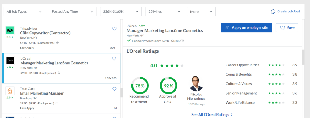
Task: Click info icon beside $75K - $95K estimate
Action: [57, 103]
